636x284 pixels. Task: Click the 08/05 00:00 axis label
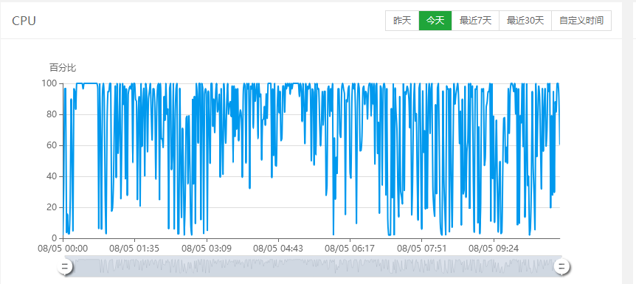click(63, 248)
